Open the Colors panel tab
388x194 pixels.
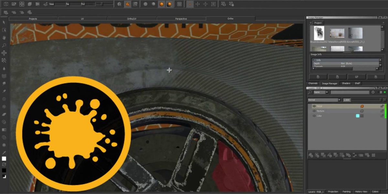tap(375, 192)
